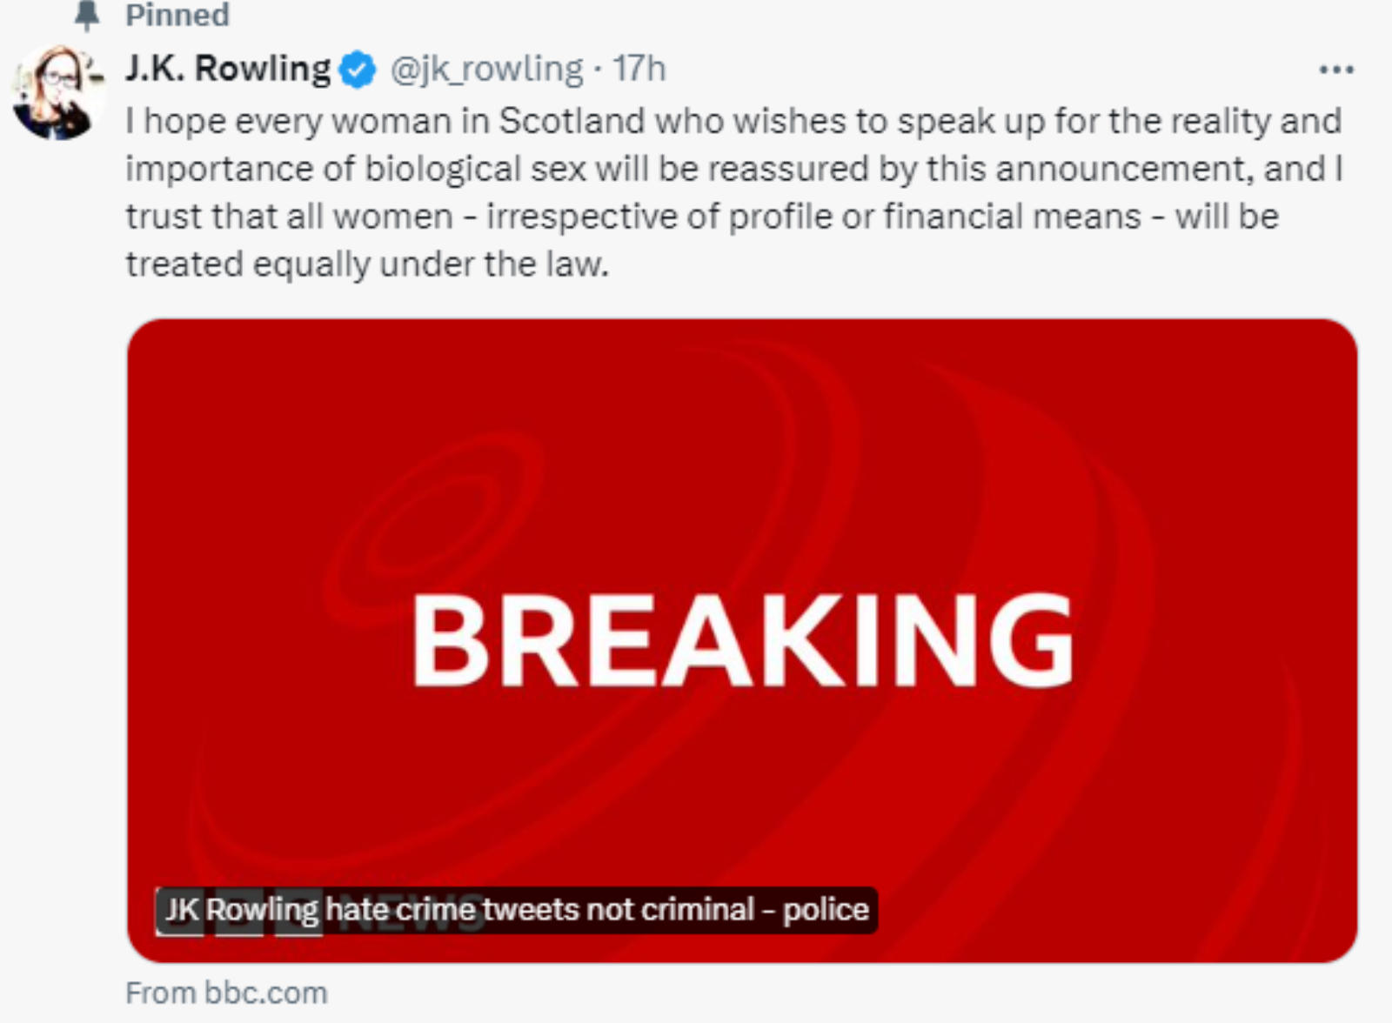The width and height of the screenshot is (1392, 1023).
Task: Click the word 'police' in the caption
Action: click(826, 910)
